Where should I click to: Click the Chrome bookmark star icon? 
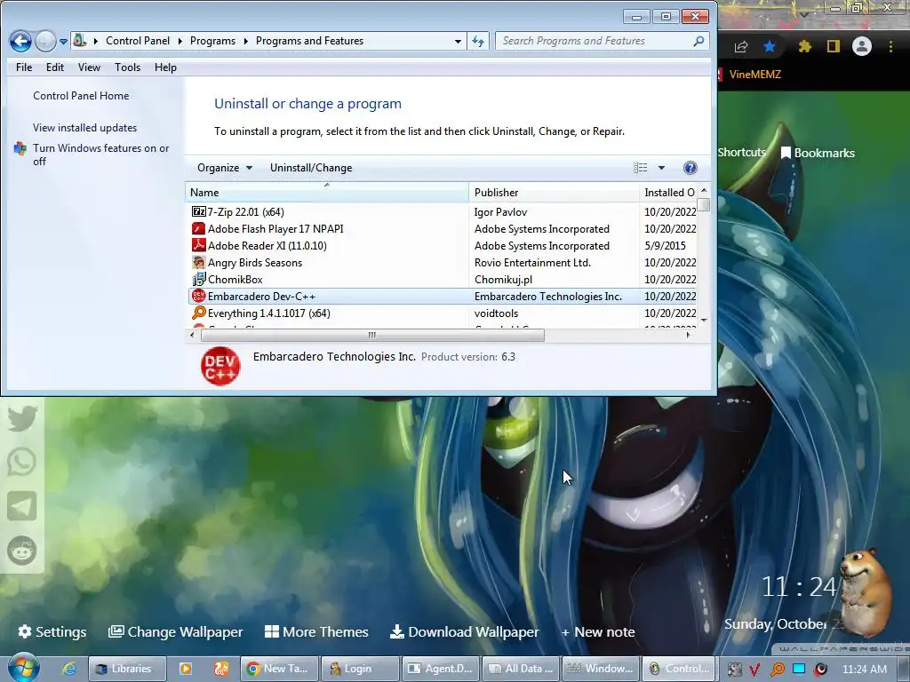770,46
